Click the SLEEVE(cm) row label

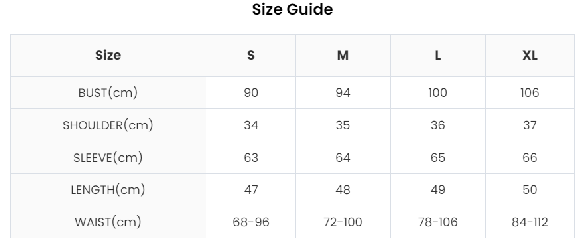coord(108,157)
